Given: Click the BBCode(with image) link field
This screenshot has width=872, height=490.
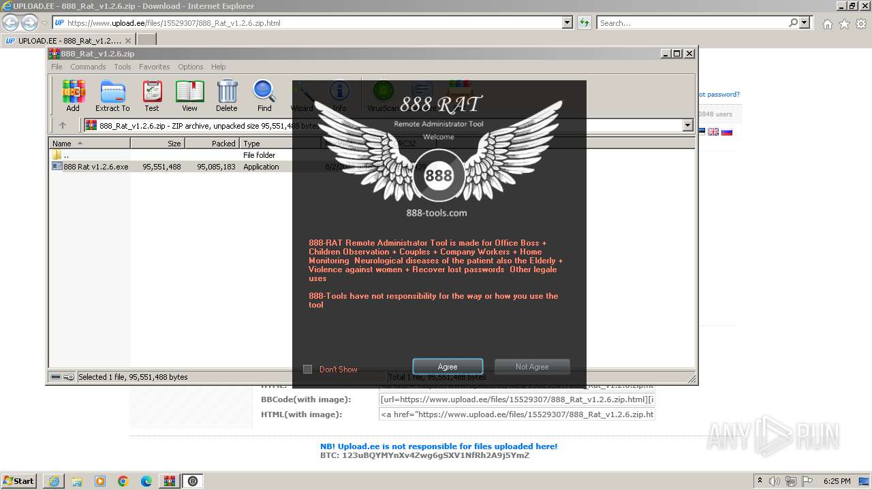Looking at the screenshot, I should pyautogui.click(x=517, y=399).
